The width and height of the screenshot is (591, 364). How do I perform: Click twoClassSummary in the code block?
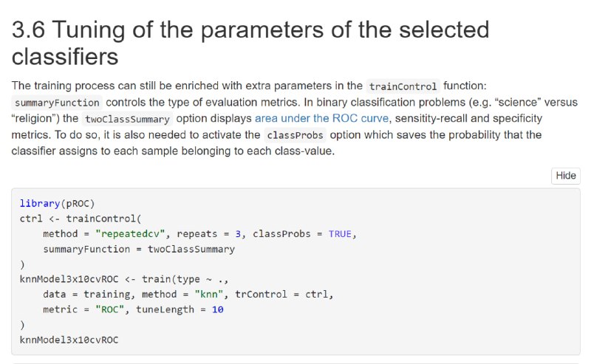click(191, 249)
